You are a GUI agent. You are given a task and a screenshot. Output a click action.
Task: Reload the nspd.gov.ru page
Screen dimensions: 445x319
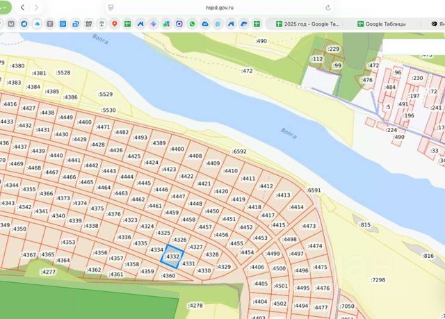tap(328, 8)
